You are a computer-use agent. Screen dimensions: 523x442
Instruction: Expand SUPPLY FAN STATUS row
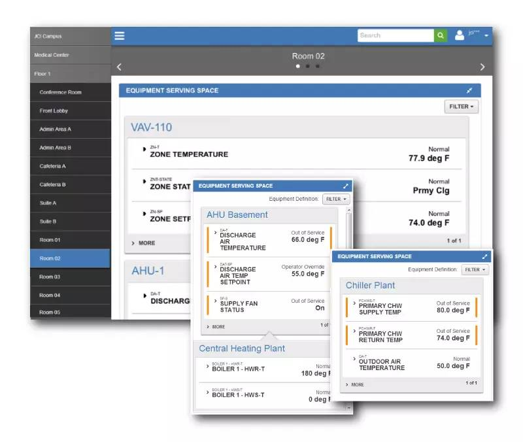click(216, 301)
